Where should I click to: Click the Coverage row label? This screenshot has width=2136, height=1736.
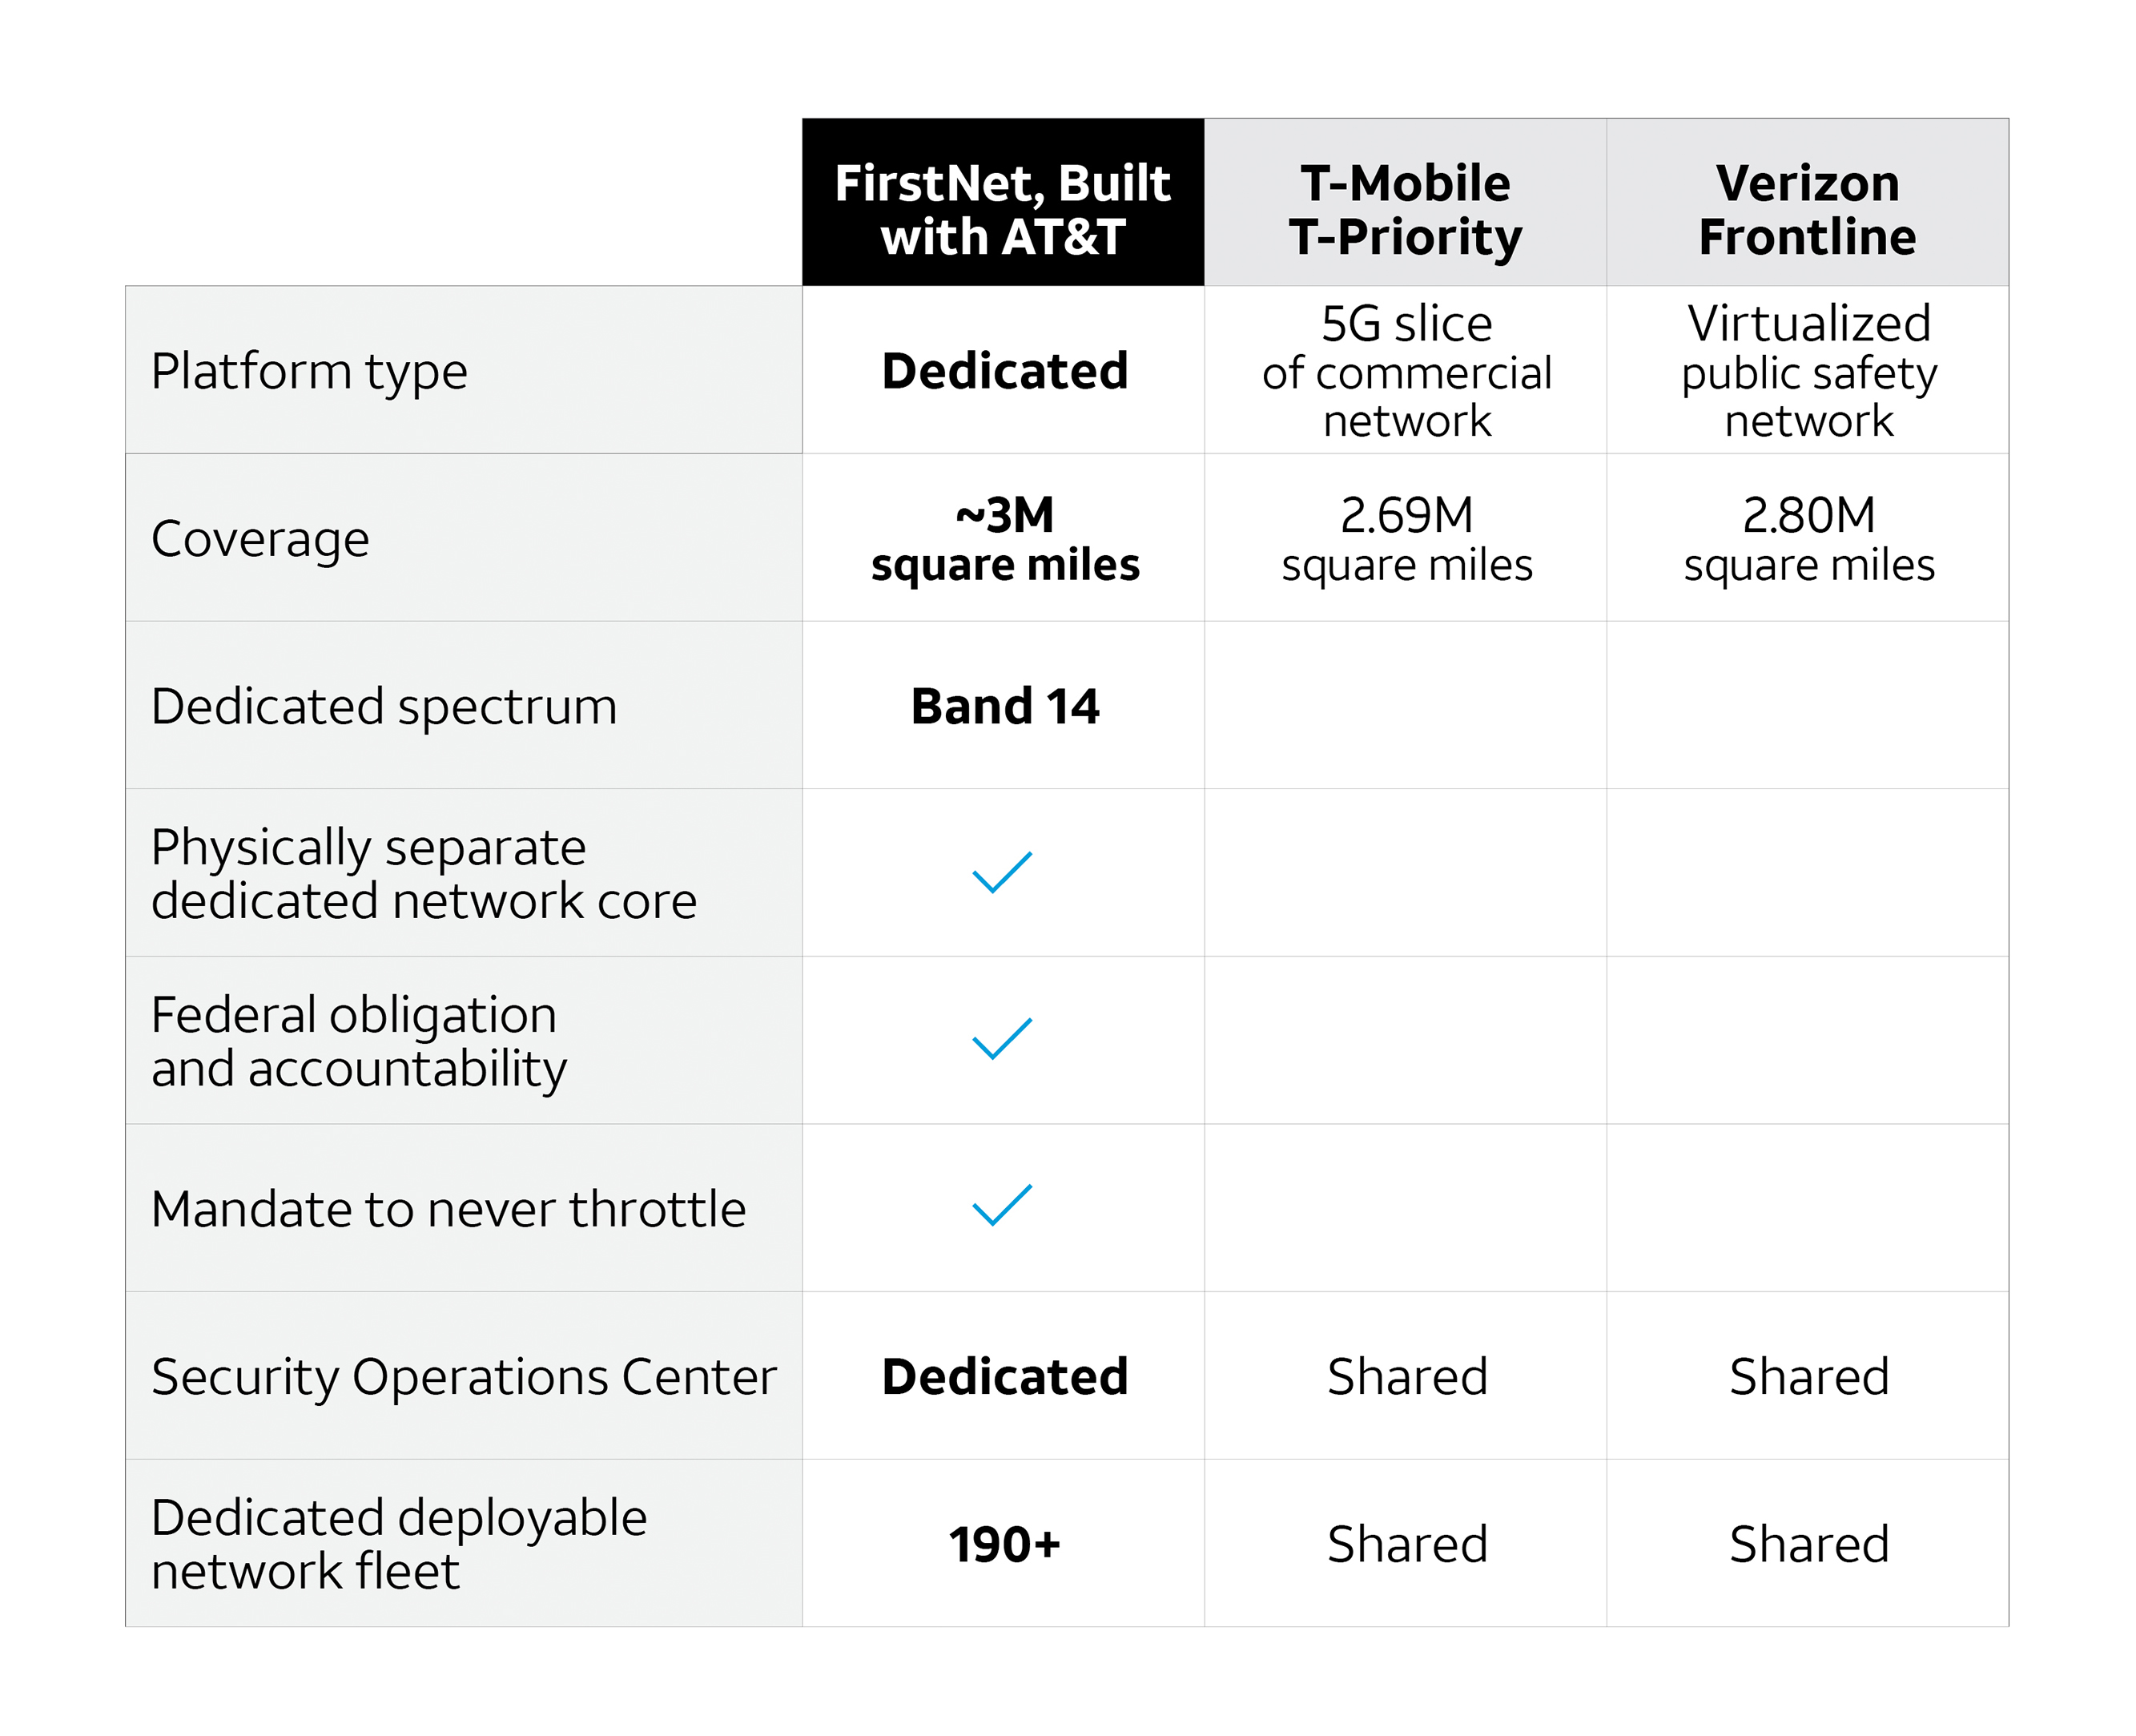click(259, 539)
